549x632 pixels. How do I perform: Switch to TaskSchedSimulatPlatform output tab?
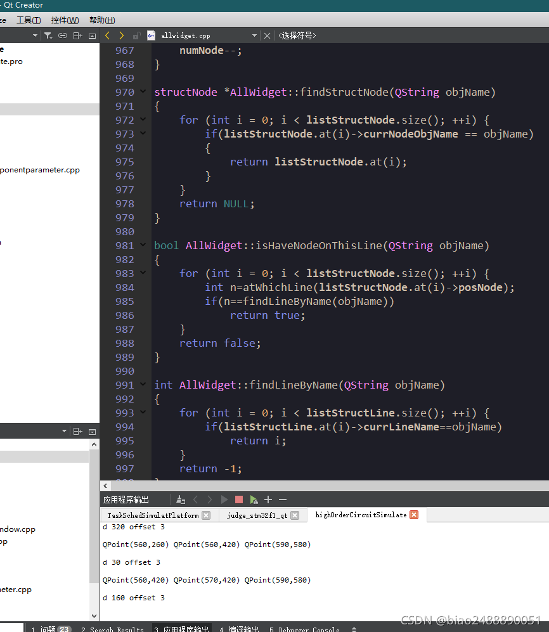(x=153, y=515)
